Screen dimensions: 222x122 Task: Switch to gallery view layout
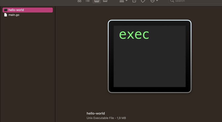(x=105, y=1)
